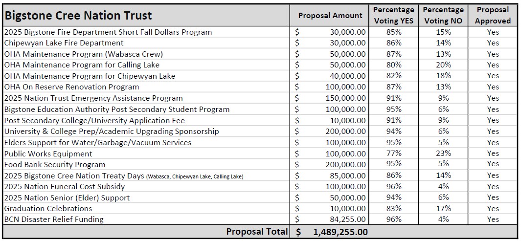Select the Chipewyan Lake Fire Department row

260,43
